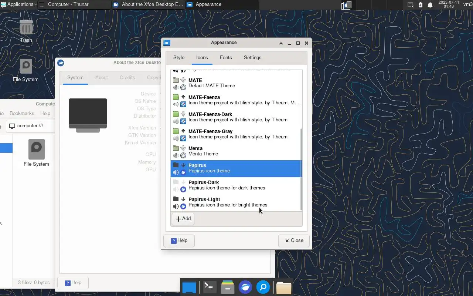Open Bookmarks menu in Thunar
Image resolution: width=473 pixels, height=296 pixels.
click(x=22, y=114)
